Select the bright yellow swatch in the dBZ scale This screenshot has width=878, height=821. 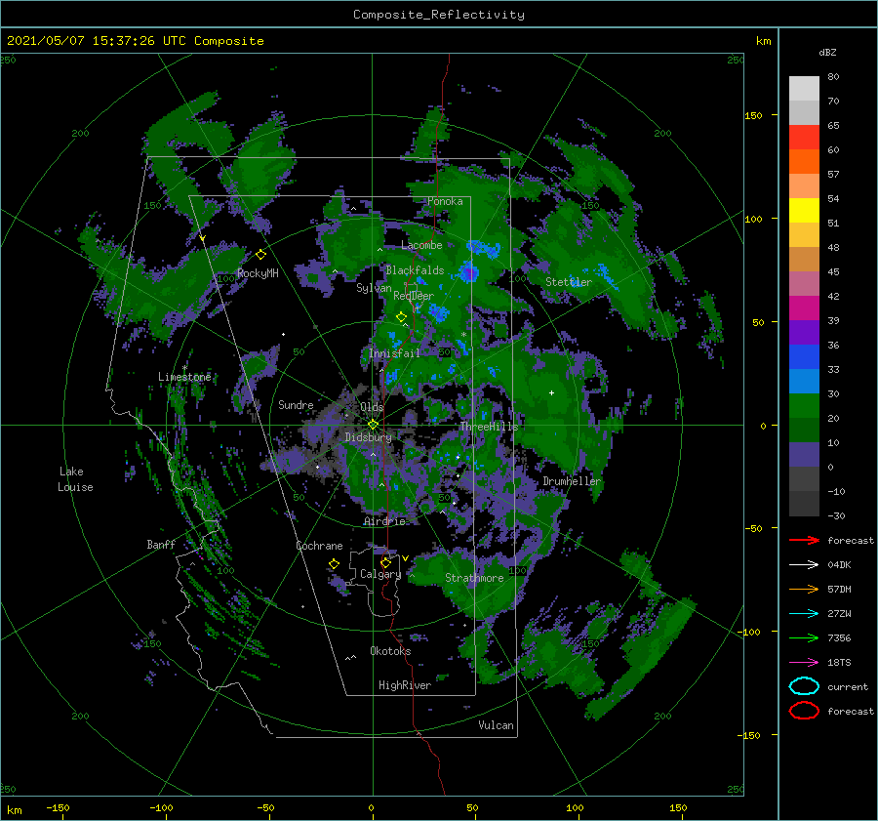tap(804, 210)
